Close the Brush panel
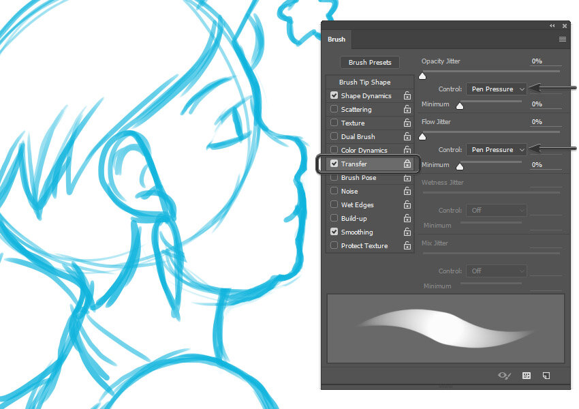Image resolution: width=579 pixels, height=409 pixels. coord(565,26)
